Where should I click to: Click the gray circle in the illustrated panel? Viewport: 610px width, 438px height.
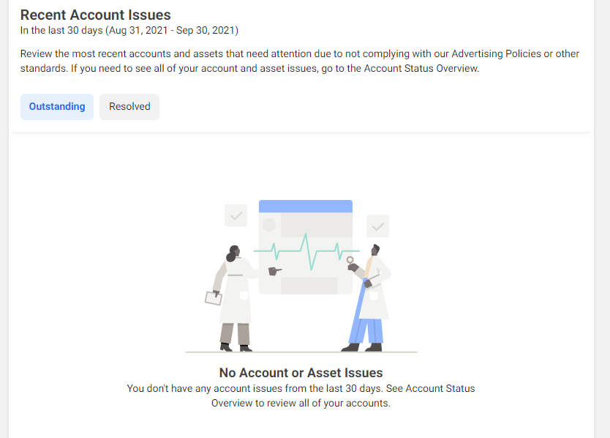point(269,225)
